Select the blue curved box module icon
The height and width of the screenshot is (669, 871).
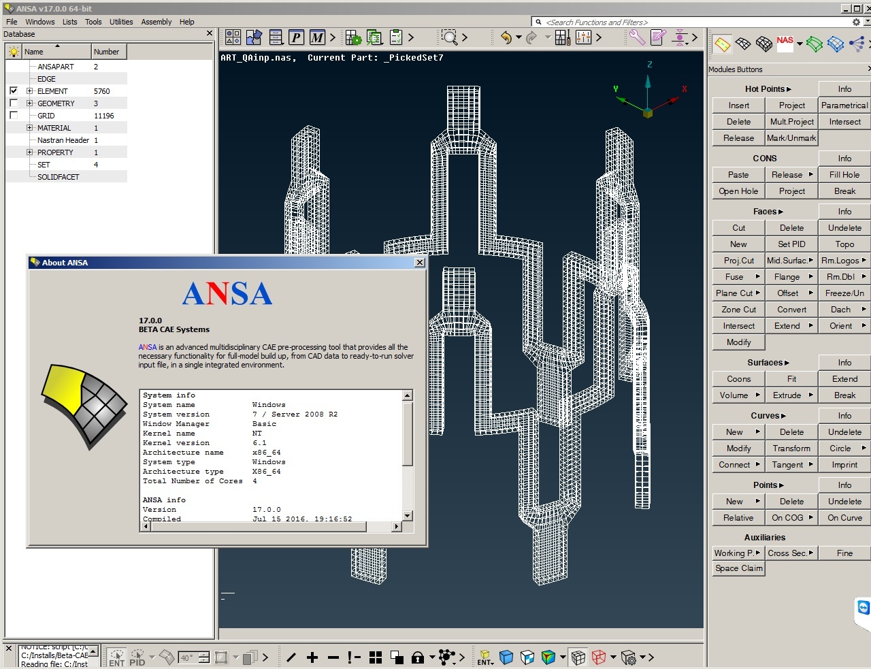tap(835, 44)
